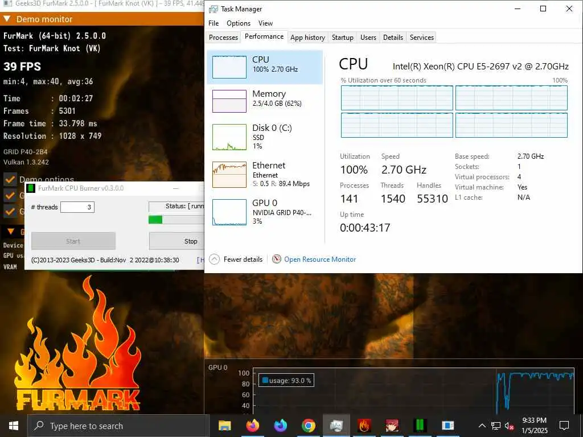This screenshot has width=583, height=437.
Task: Switch to the Performance tab
Action: pyautogui.click(x=264, y=36)
